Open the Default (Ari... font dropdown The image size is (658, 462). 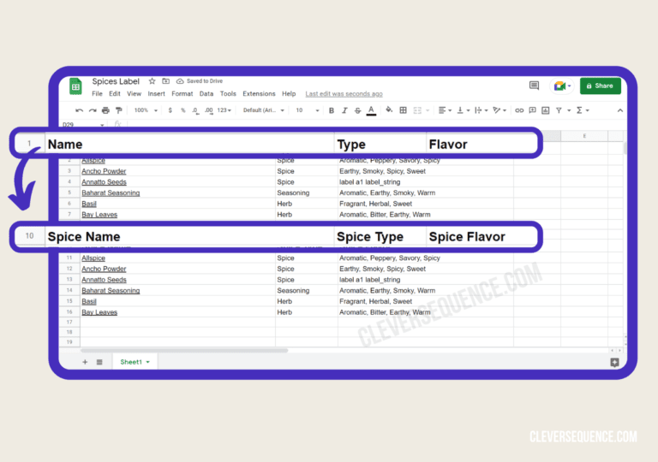point(264,110)
